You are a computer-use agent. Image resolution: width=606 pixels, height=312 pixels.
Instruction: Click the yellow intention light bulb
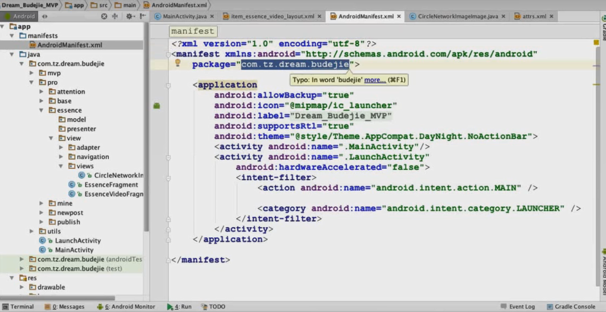(177, 63)
